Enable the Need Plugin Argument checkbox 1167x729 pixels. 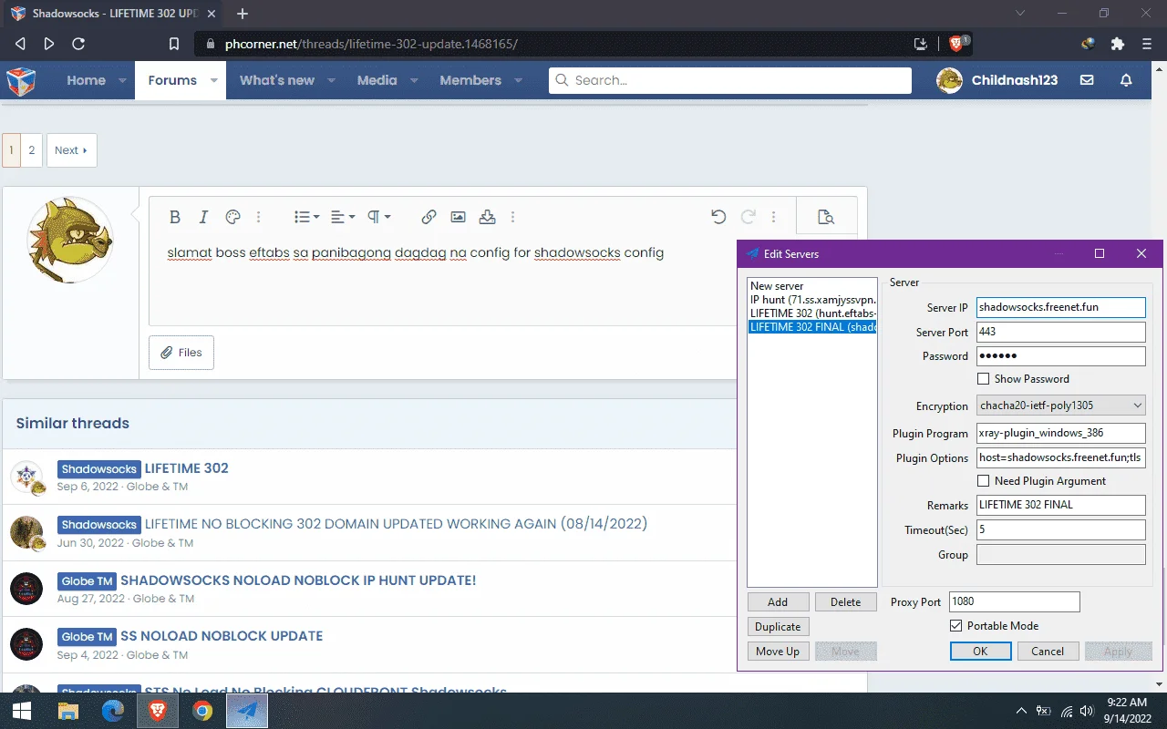983,481
